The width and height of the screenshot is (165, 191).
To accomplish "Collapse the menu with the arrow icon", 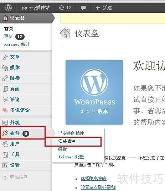I will click(x=5, y=176).
